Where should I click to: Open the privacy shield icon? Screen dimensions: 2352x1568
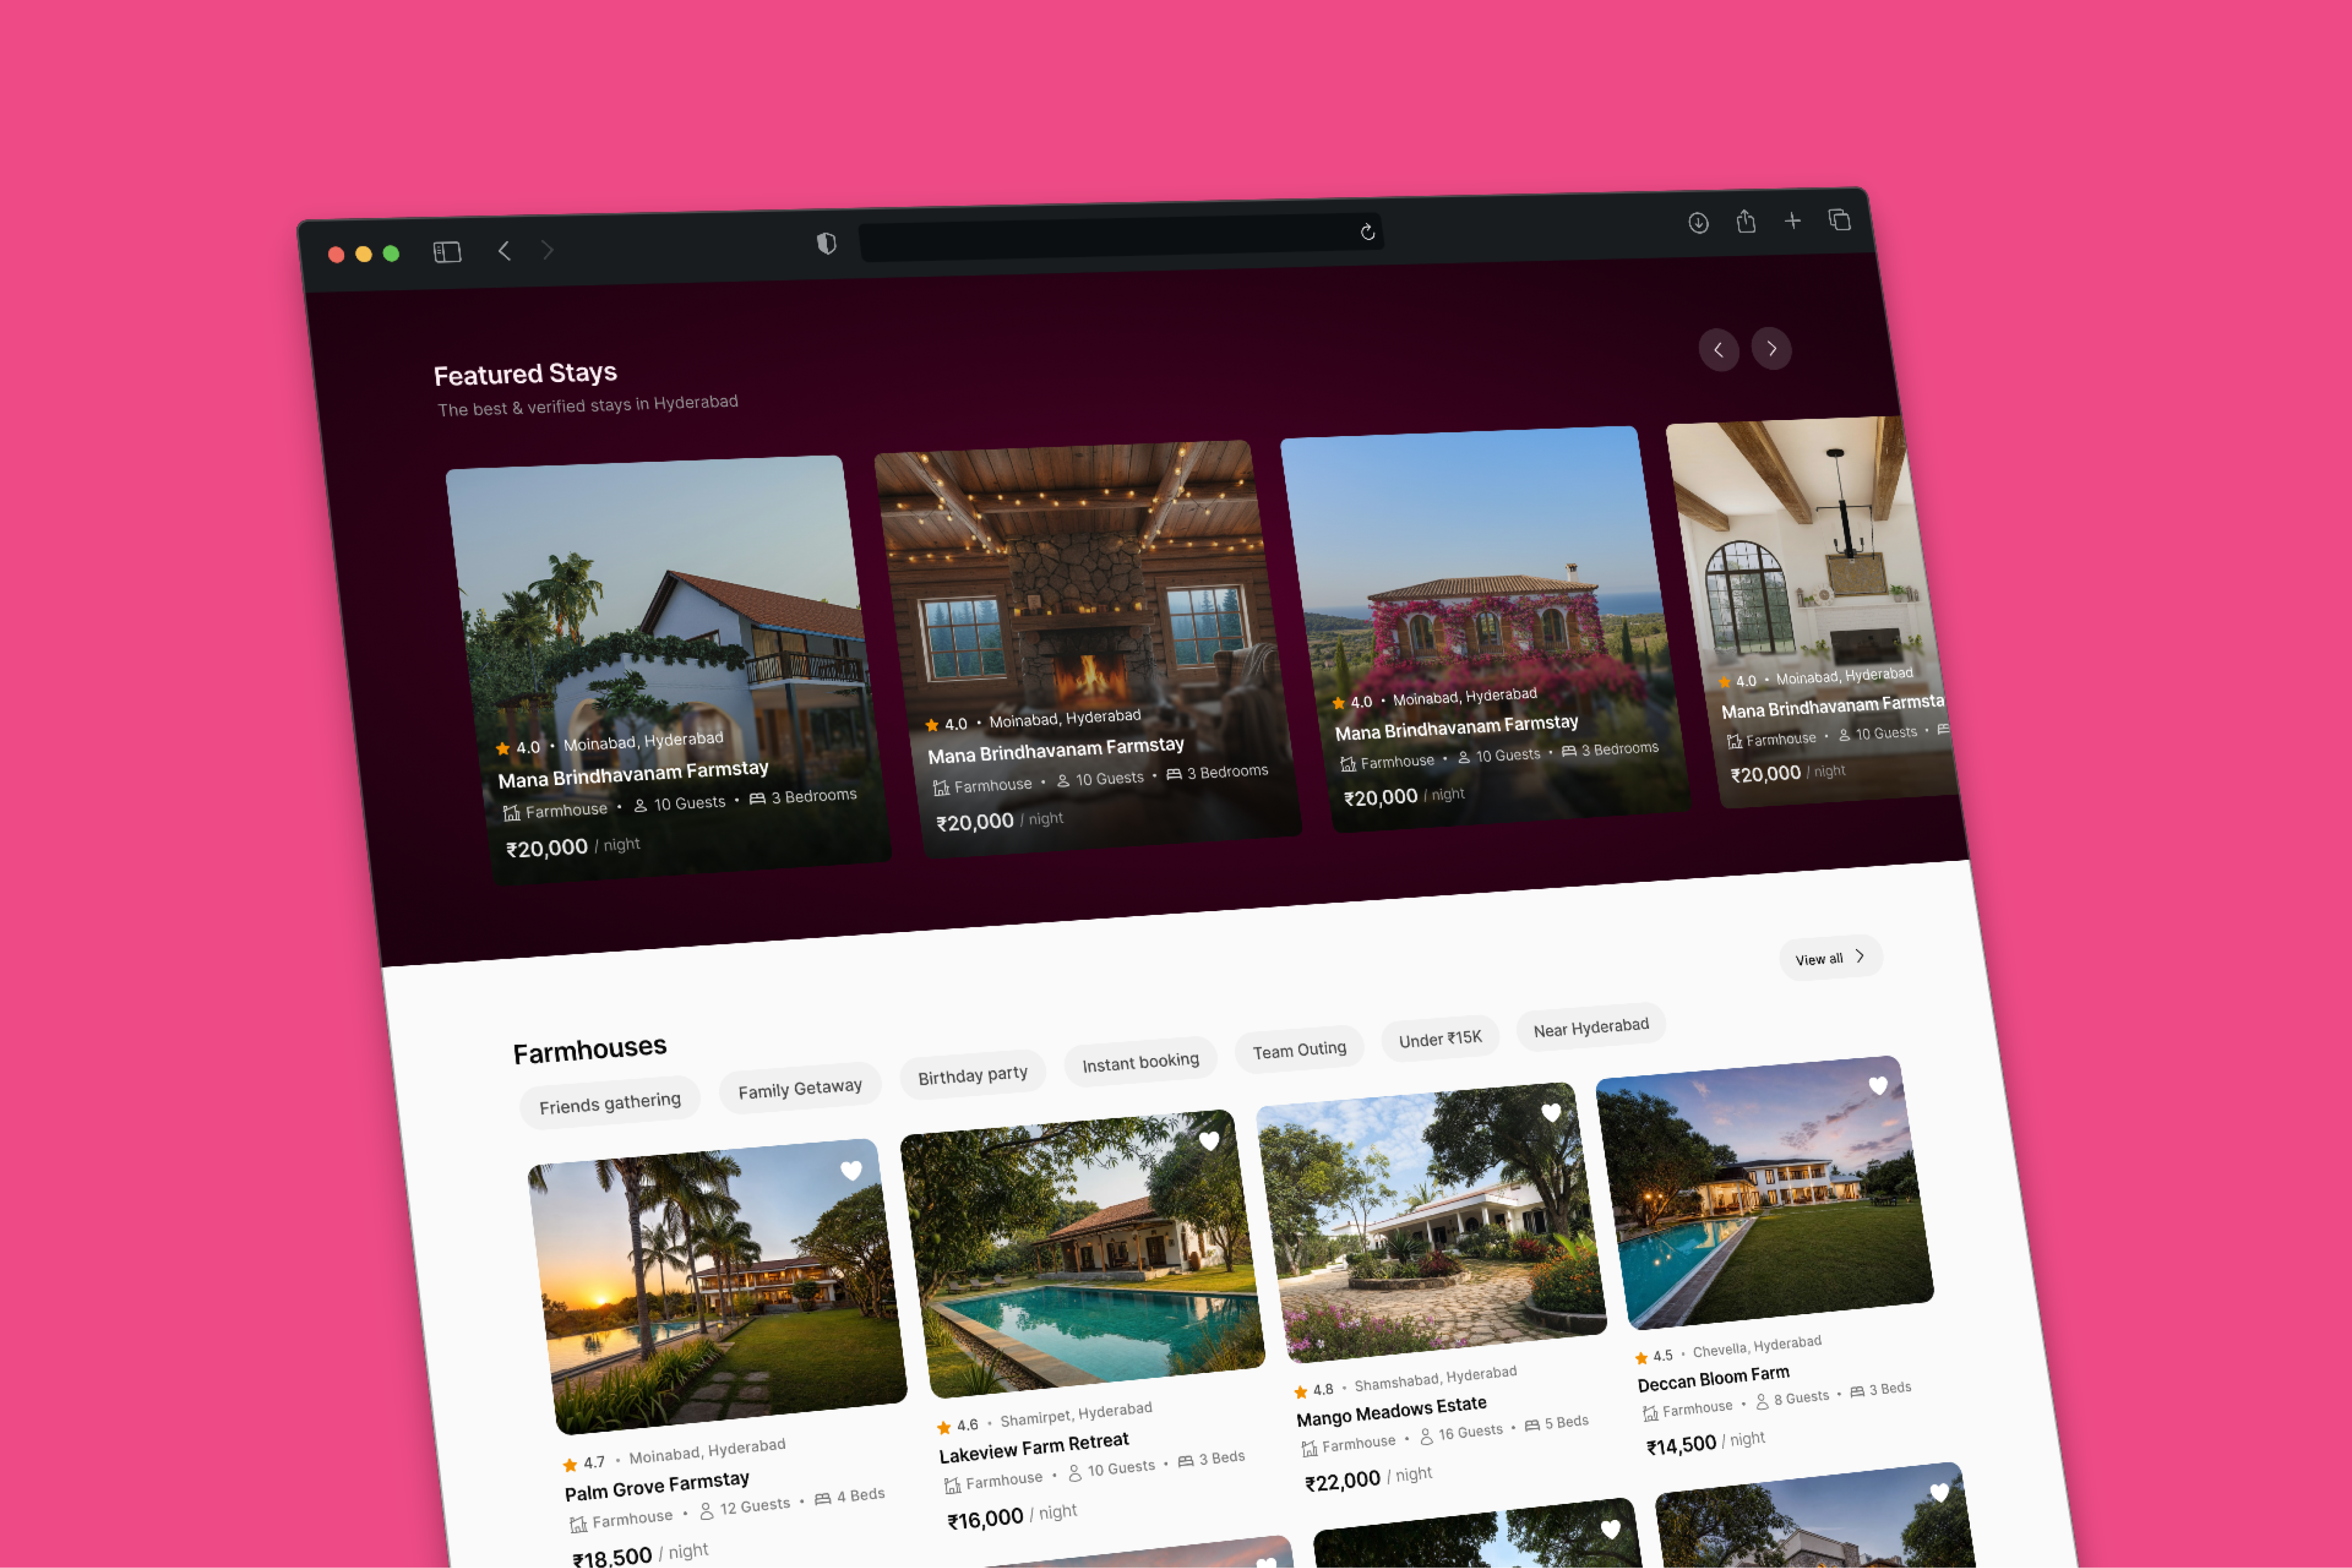click(826, 243)
